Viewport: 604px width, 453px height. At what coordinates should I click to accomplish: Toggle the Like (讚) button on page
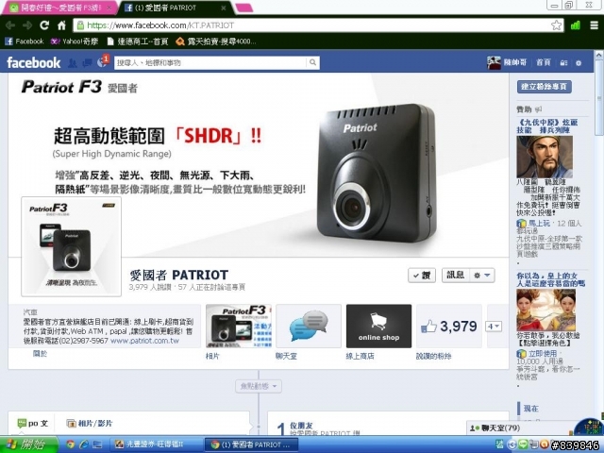click(422, 276)
